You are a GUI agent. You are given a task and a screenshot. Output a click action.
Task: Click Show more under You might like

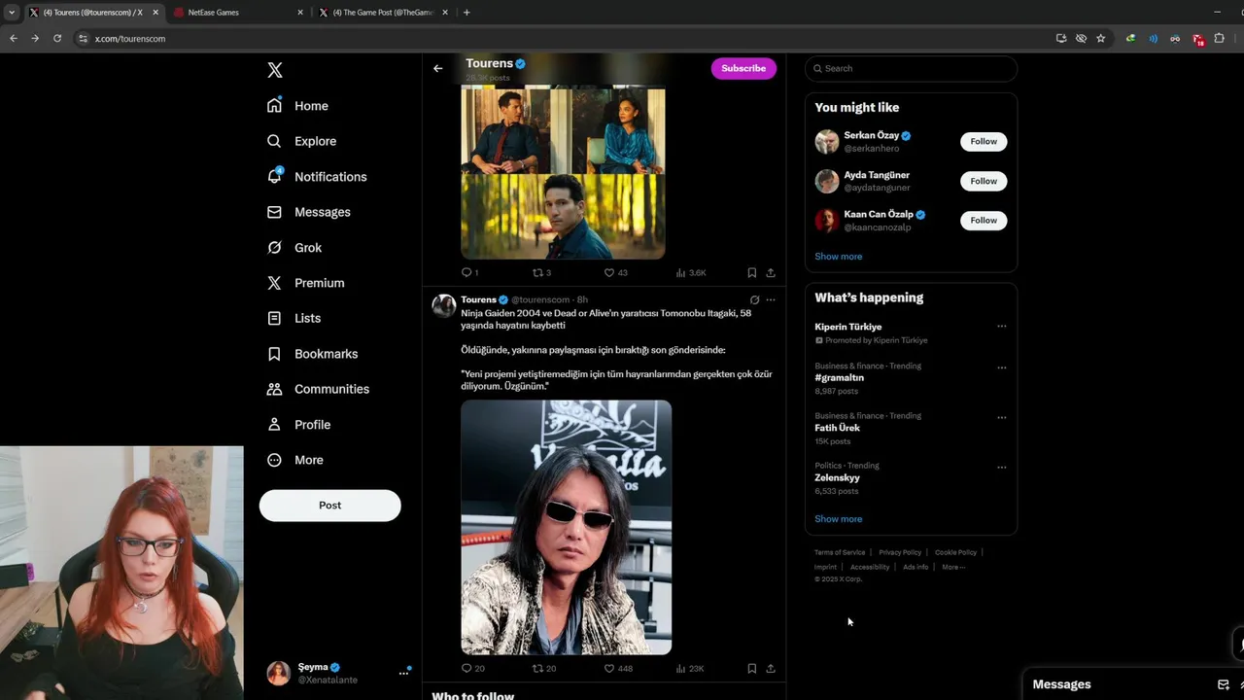tap(839, 257)
